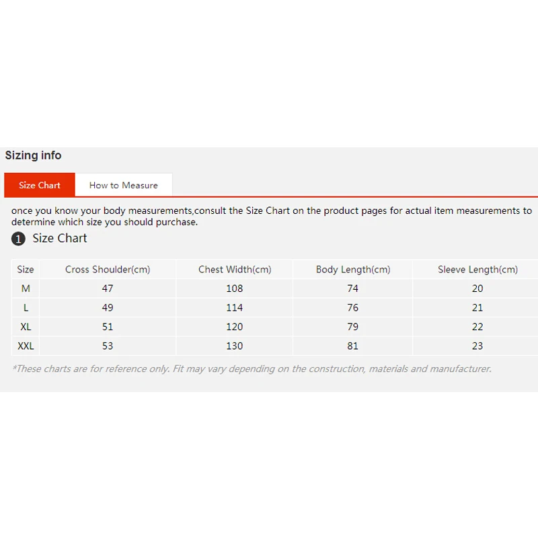Select the XXL size row label
The image size is (538, 538).
[x=26, y=346]
